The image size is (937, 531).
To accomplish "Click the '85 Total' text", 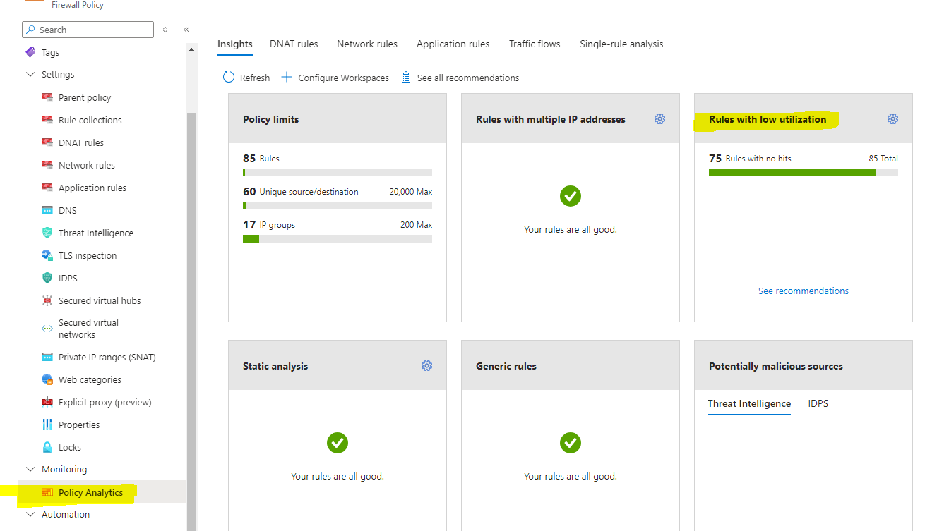I will (x=883, y=159).
